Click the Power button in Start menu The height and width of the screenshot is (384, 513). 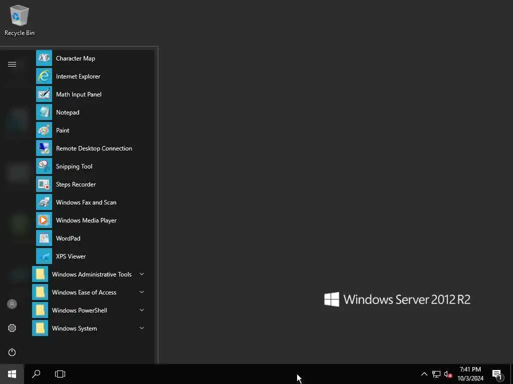tap(12, 352)
